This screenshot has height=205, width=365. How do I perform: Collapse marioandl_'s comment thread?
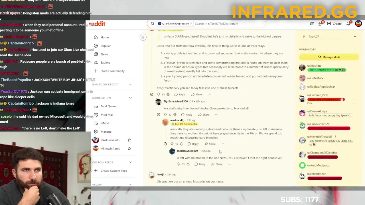[x=165, y=144]
